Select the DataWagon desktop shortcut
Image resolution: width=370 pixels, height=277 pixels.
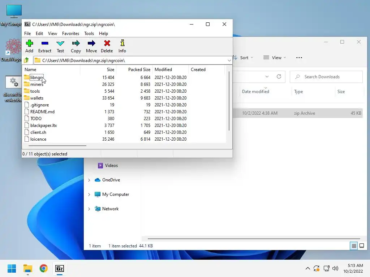pos(11,50)
